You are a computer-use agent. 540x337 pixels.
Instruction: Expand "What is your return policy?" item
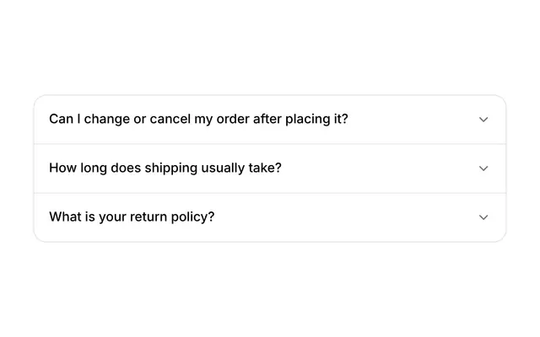point(270,217)
